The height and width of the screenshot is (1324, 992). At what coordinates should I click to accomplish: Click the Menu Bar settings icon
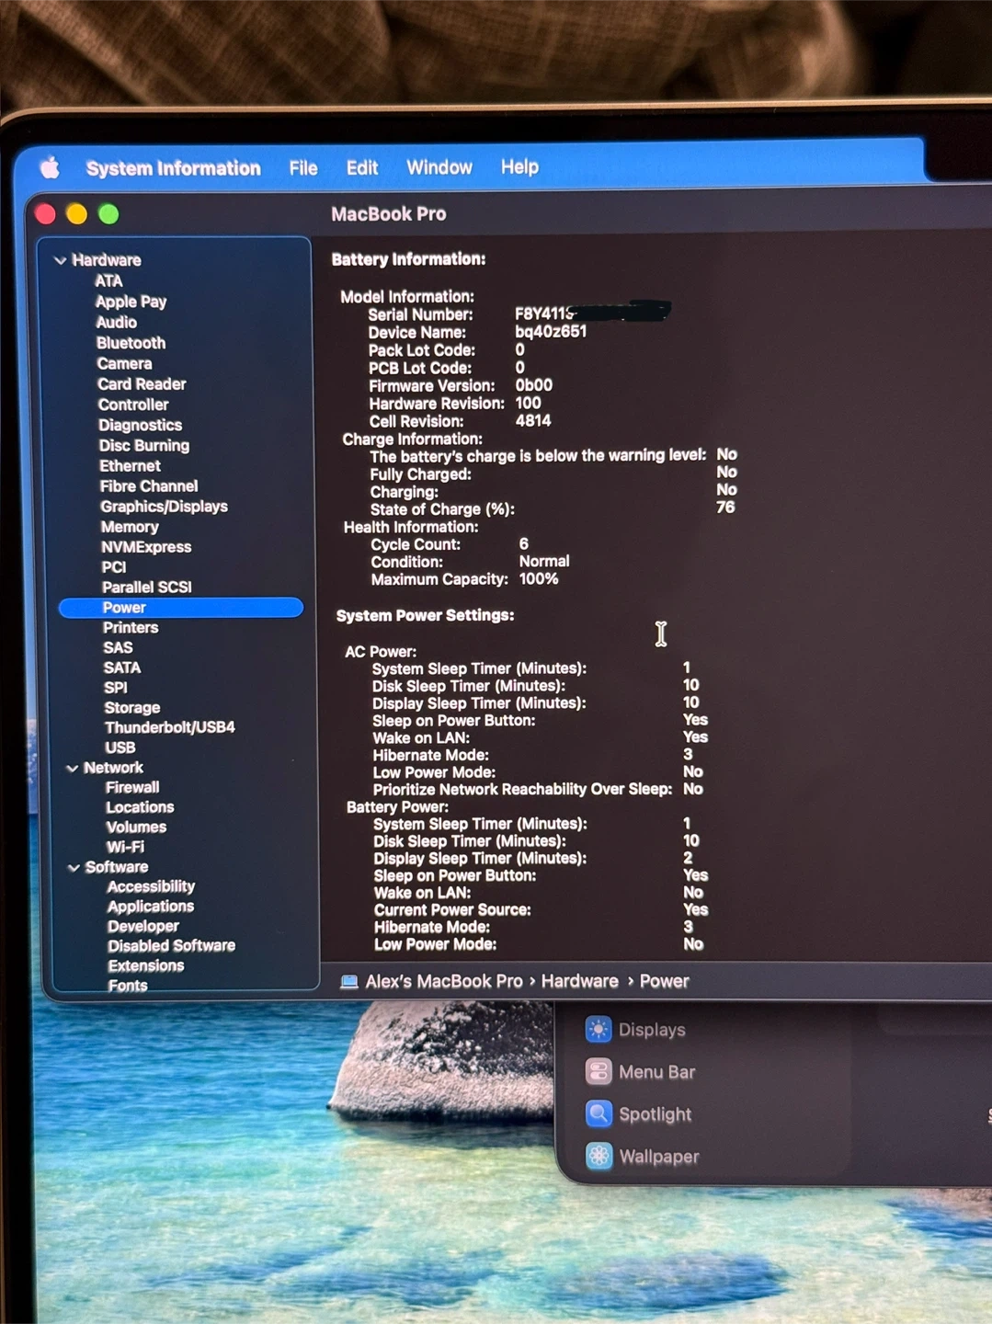[599, 1072]
